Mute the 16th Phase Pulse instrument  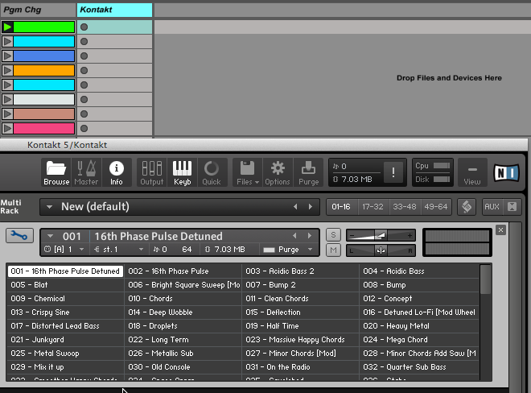click(x=333, y=250)
